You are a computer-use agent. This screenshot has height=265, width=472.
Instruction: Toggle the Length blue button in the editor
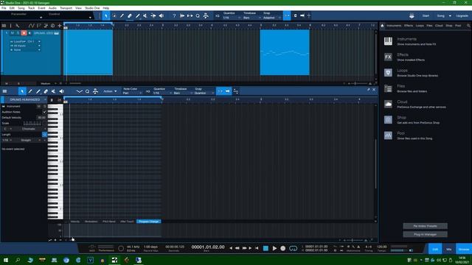pyautogui.click(x=44, y=134)
